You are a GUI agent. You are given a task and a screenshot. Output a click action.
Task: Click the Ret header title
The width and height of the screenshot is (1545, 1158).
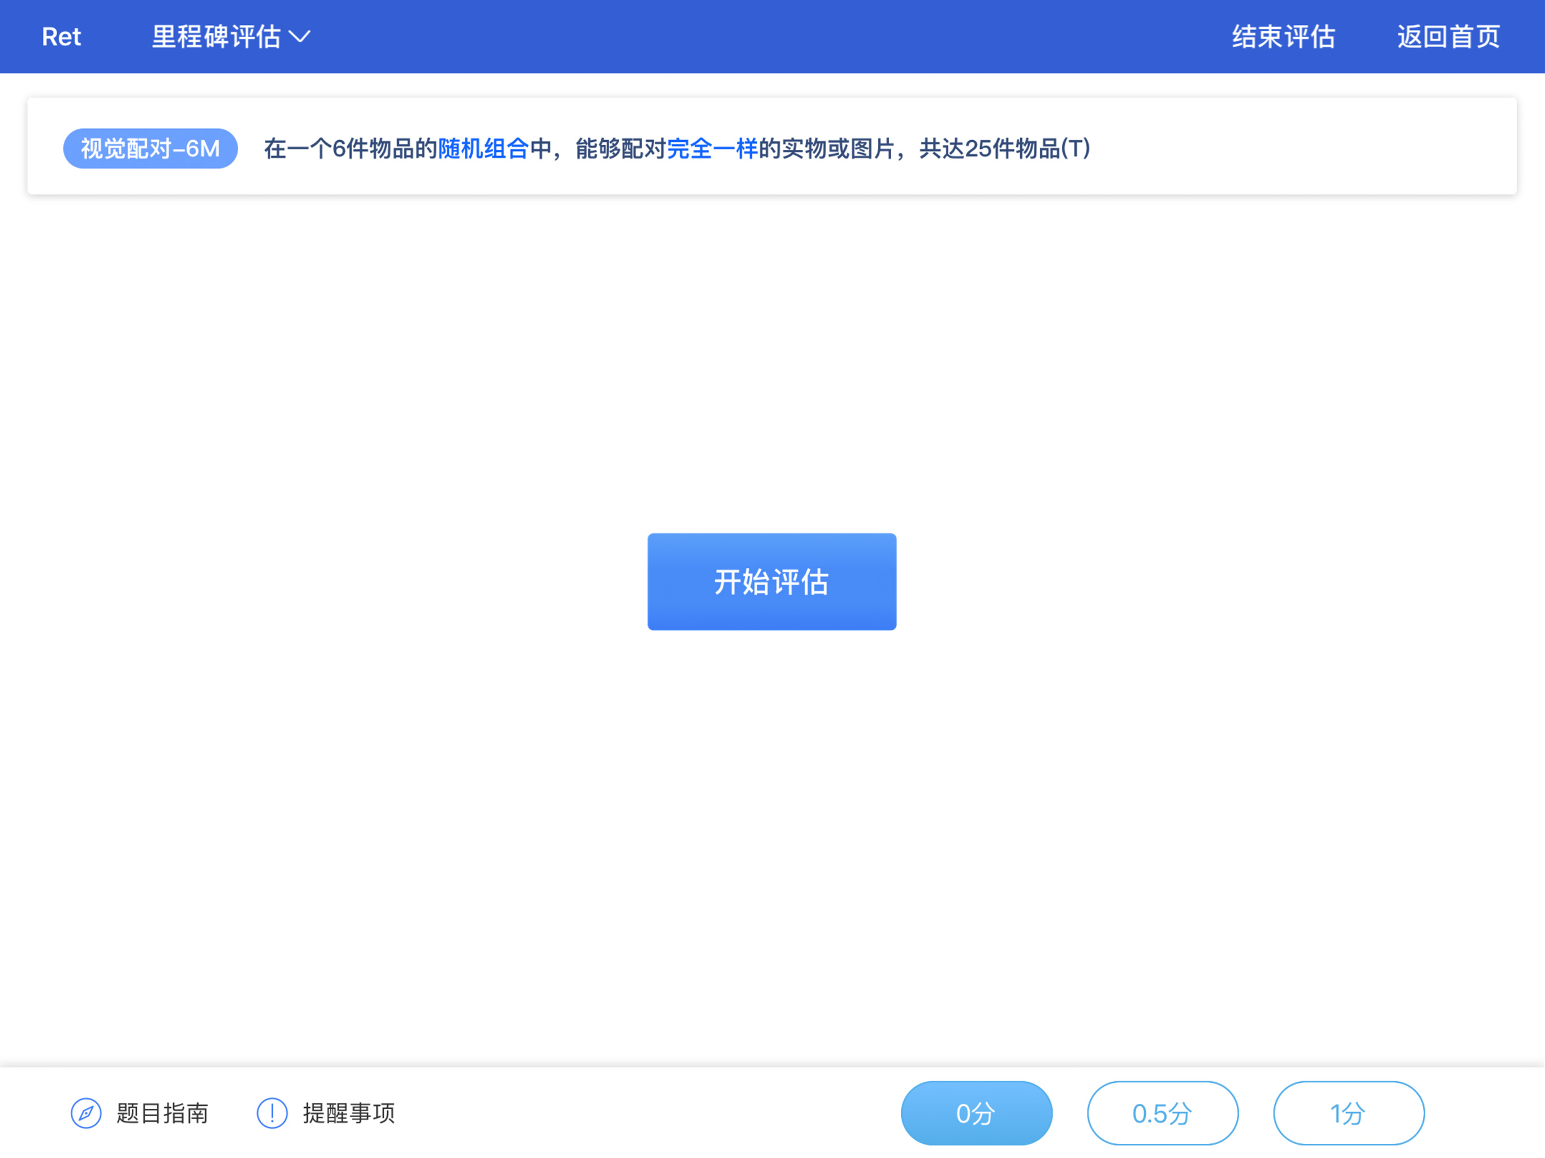[62, 36]
